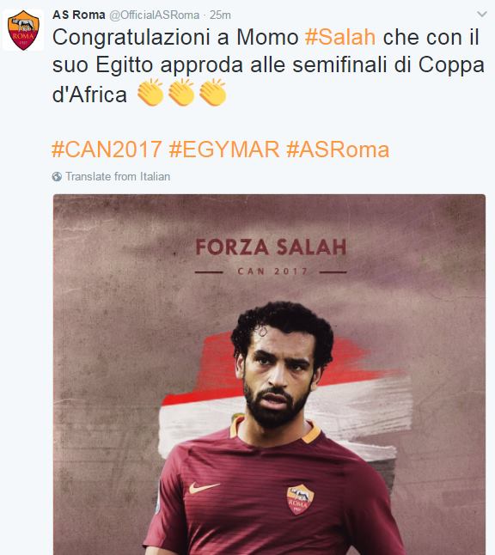Click the CAN 2017 subtitle in image
The width and height of the screenshot is (495, 555).
(272, 271)
